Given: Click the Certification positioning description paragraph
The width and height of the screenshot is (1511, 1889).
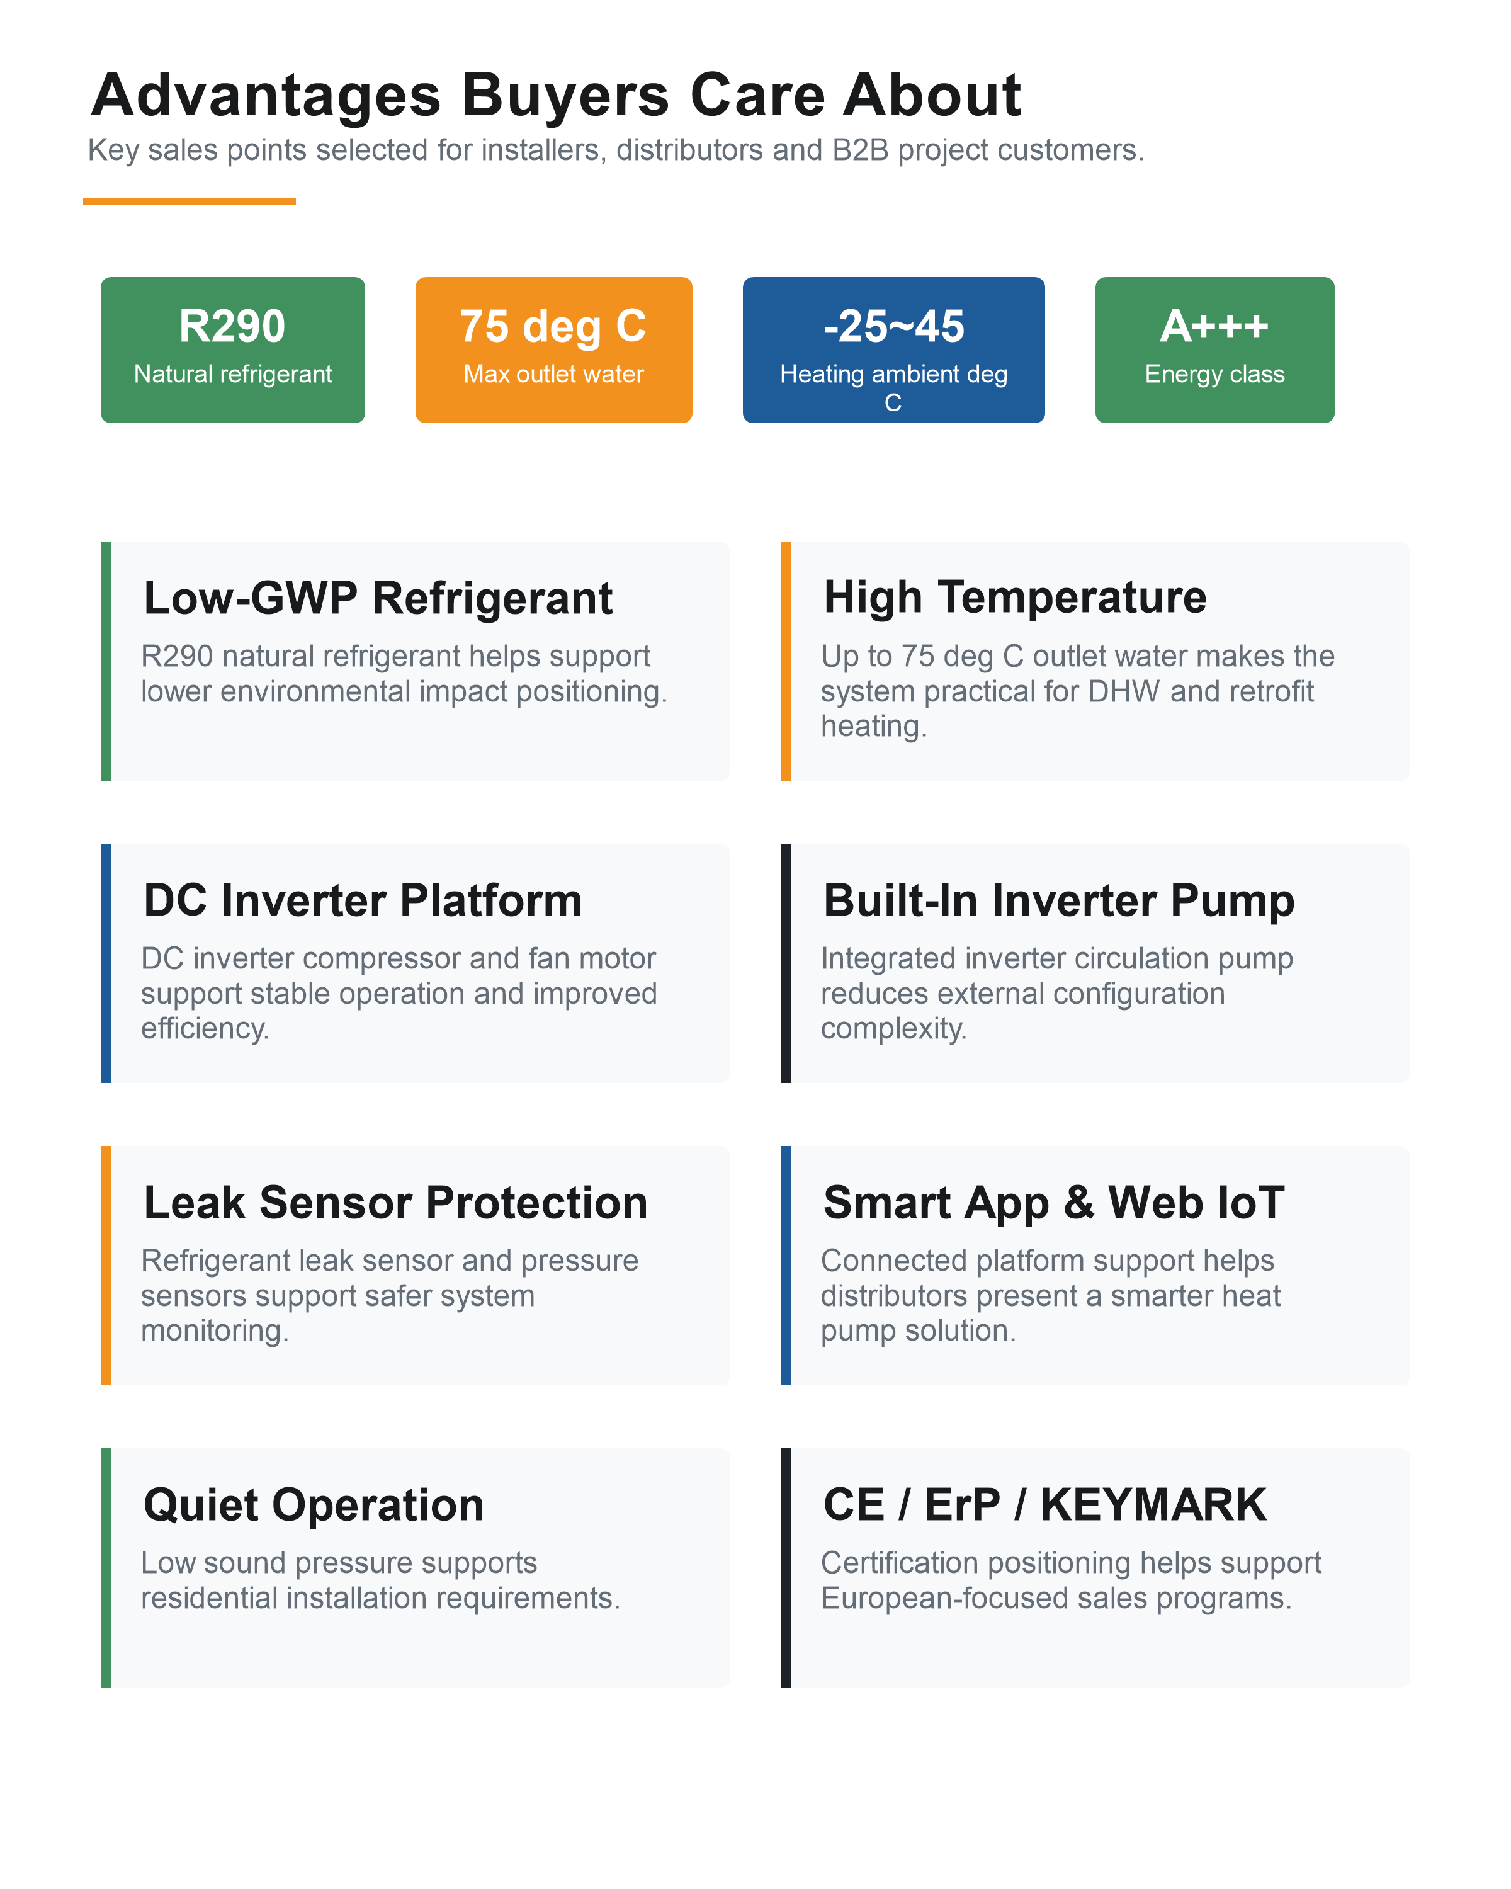Looking at the screenshot, I should 1070,1580.
